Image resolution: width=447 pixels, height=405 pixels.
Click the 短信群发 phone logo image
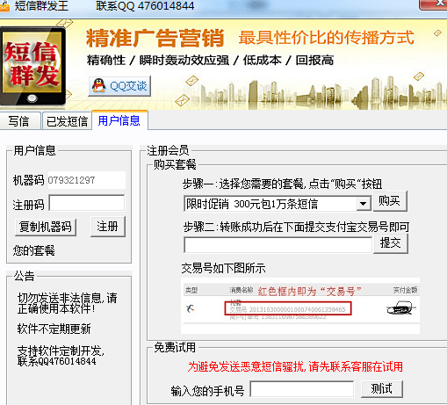32,67
